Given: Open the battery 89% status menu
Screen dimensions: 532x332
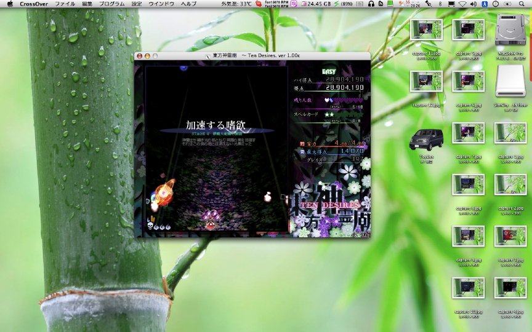Looking at the screenshot, I should tap(344, 4).
